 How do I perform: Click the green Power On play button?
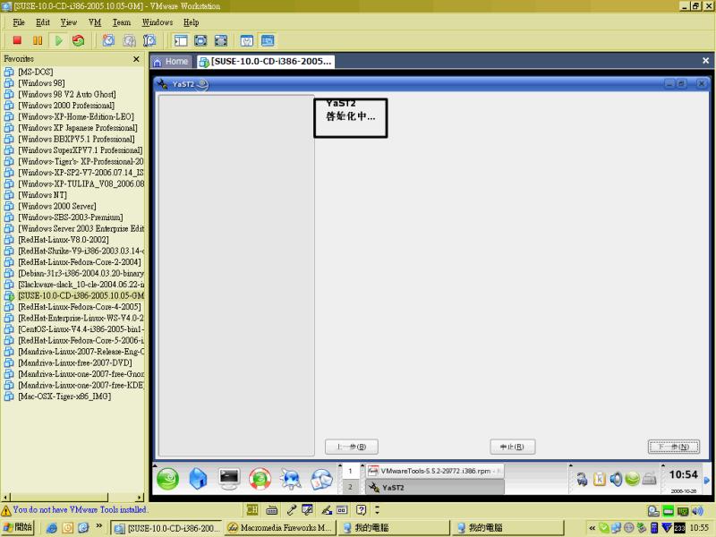point(58,40)
